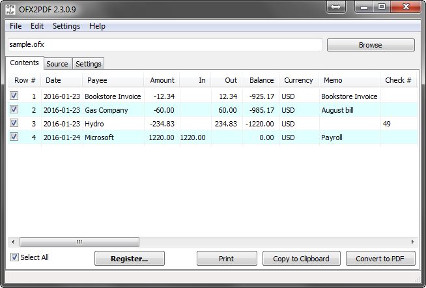The image size is (426, 288).
Task: Click the scrollbar left arrow
Action: click(13, 242)
